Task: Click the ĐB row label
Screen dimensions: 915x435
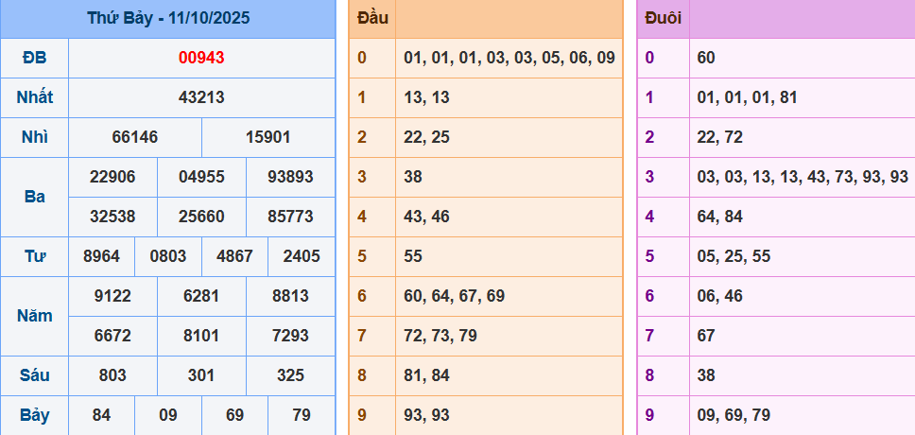Action: tap(35, 58)
